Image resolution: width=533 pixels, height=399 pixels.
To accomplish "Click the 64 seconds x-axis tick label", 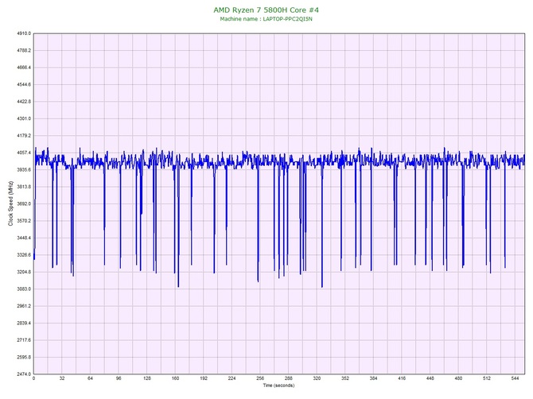I will 90,378.
